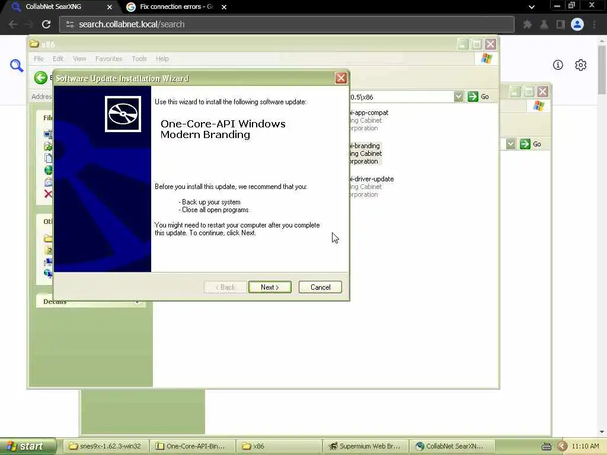Viewport: 607px width, 455px height.
Task: Click the browser address bar
Action: coord(286,24)
